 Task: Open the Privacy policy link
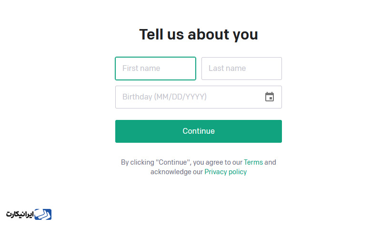(x=225, y=172)
